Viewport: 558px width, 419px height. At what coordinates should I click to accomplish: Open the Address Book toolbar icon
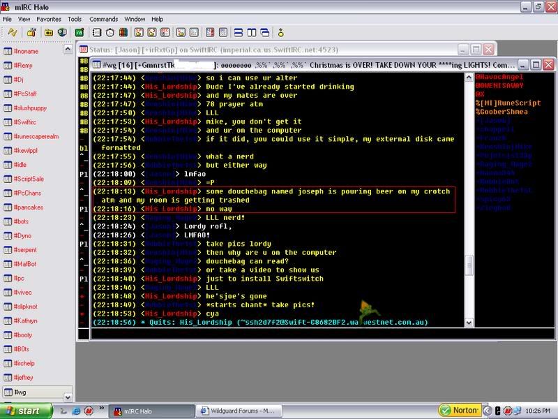point(97,32)
